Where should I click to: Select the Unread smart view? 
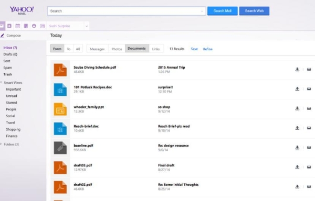[x=12, y=96]
